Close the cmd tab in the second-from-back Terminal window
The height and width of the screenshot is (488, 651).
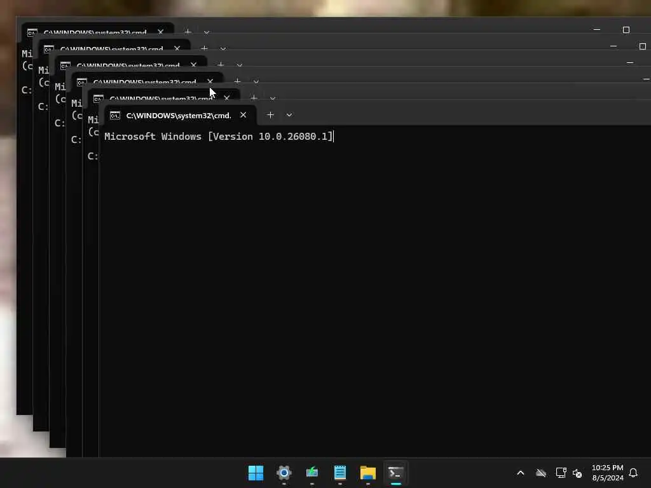pyautogui.click(x=177, y=48)
